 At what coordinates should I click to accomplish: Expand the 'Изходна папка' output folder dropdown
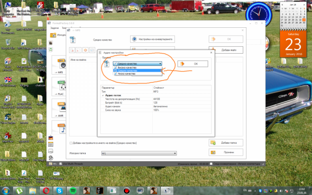pos(175,153)
